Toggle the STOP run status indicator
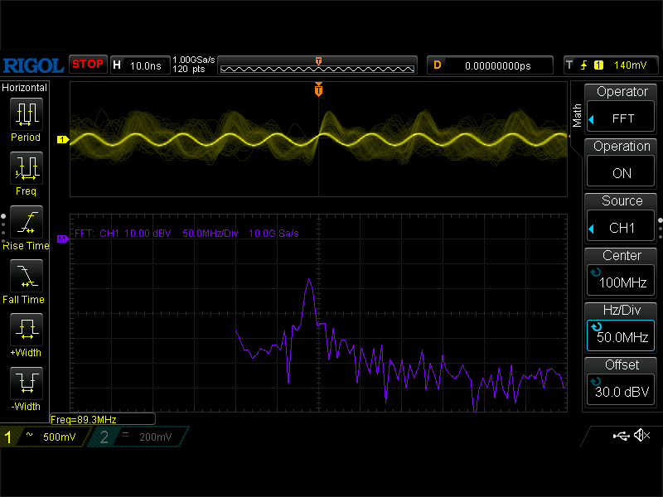The image size is (663, 497). pyautogui.click(x=88, y=64)
